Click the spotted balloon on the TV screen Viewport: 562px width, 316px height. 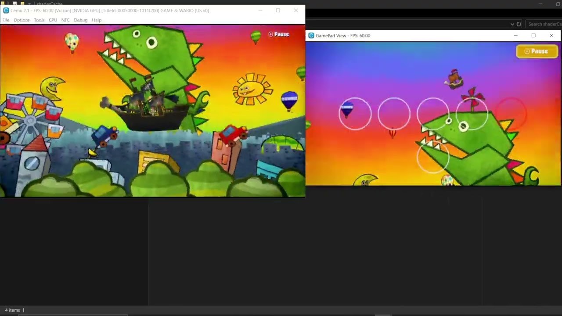click(x=72, y=42)
